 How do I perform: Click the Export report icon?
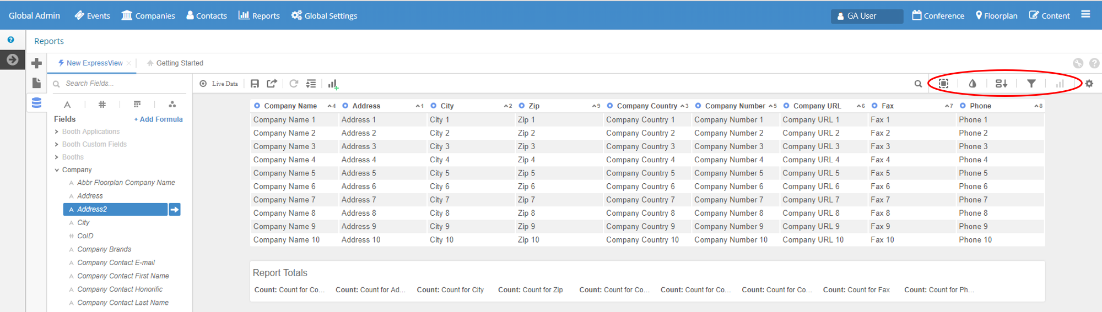click(272, 84)
